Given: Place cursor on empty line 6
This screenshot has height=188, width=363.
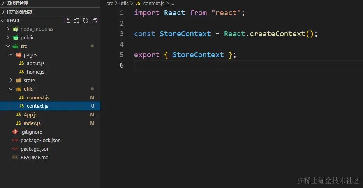Looking at the screenshot, I should pos(248,65).
